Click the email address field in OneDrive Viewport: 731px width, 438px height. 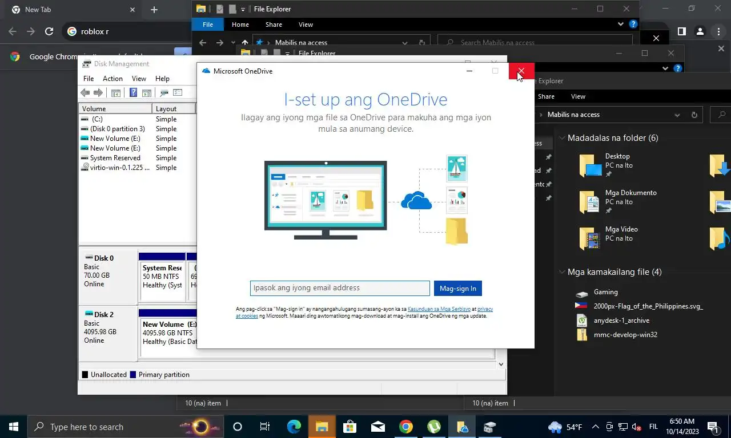coord(340,288)
